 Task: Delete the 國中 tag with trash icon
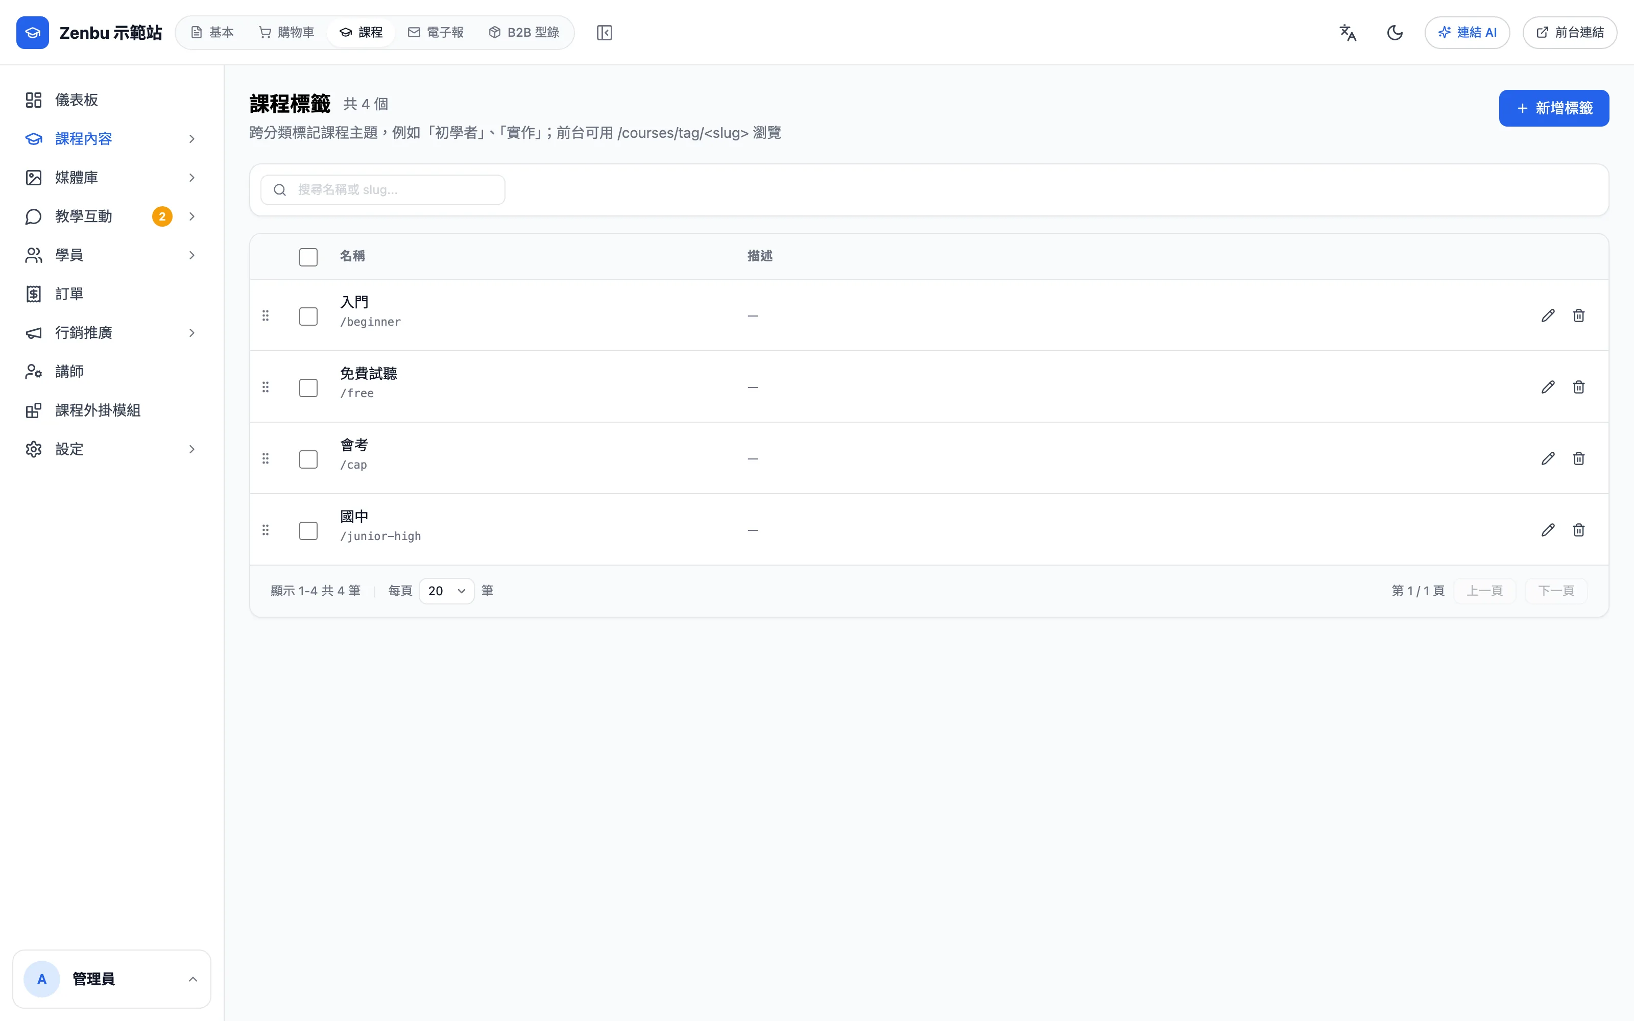point(1579,531)
